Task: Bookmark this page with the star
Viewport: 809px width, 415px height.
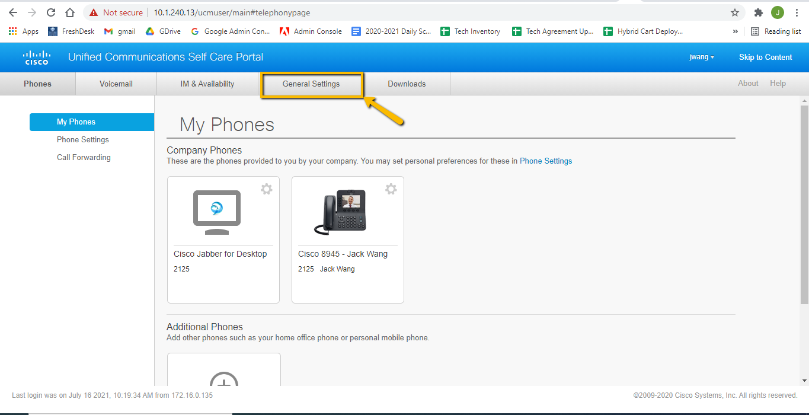Action: click(735, 12)
